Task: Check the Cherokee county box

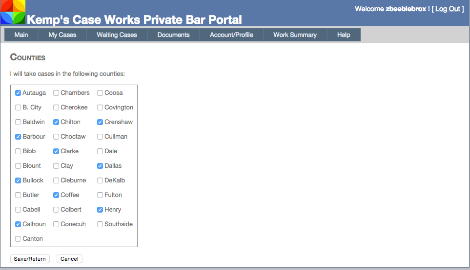Action: (56, 108)
